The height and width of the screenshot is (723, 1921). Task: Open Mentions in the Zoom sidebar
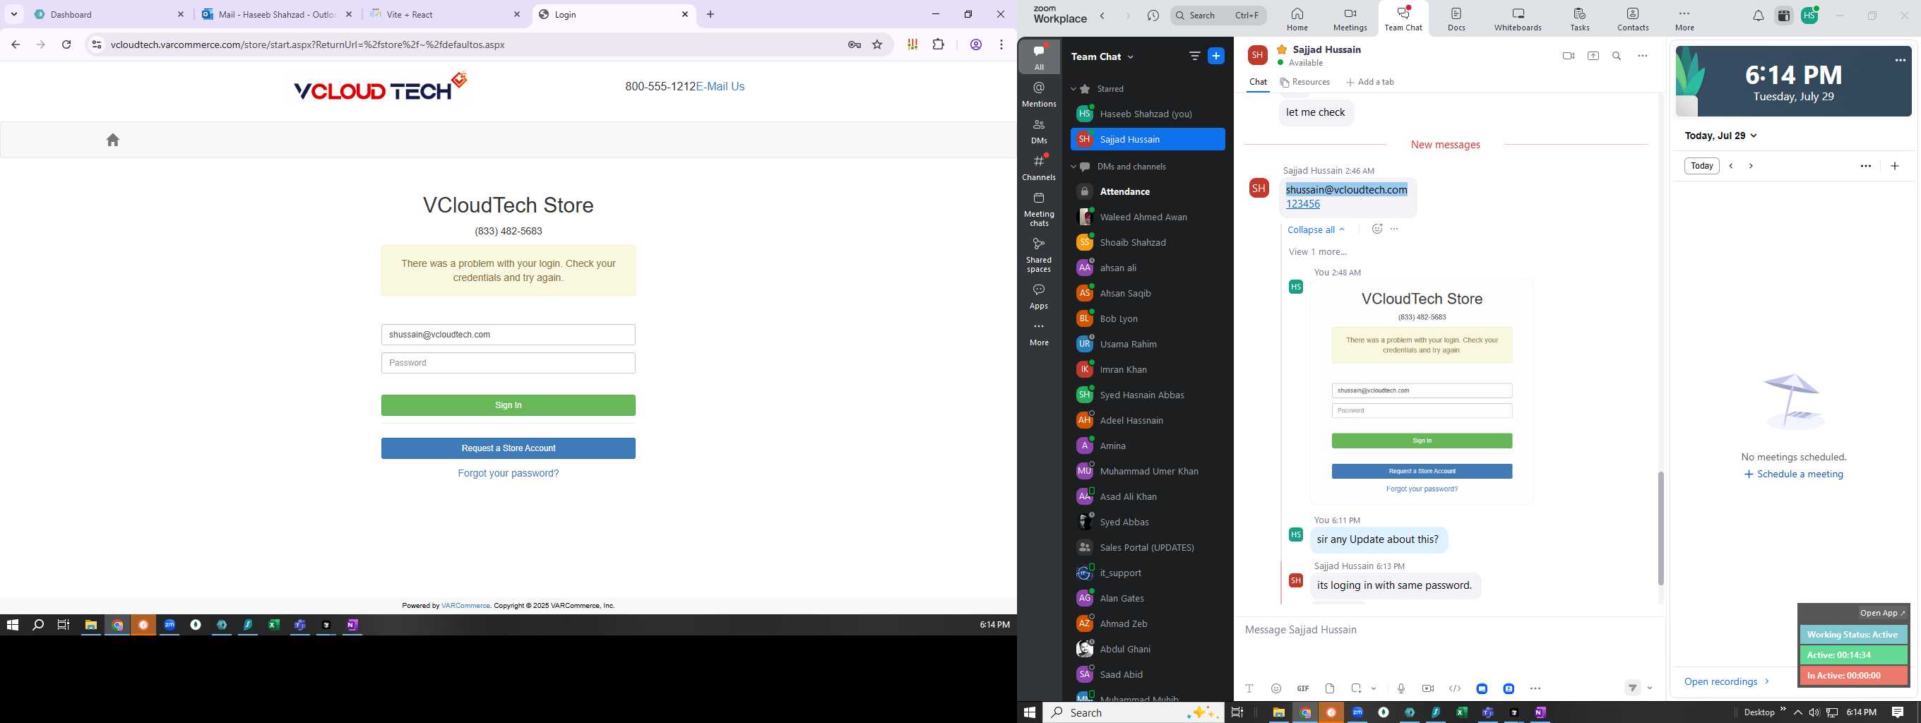point(1039,95)
